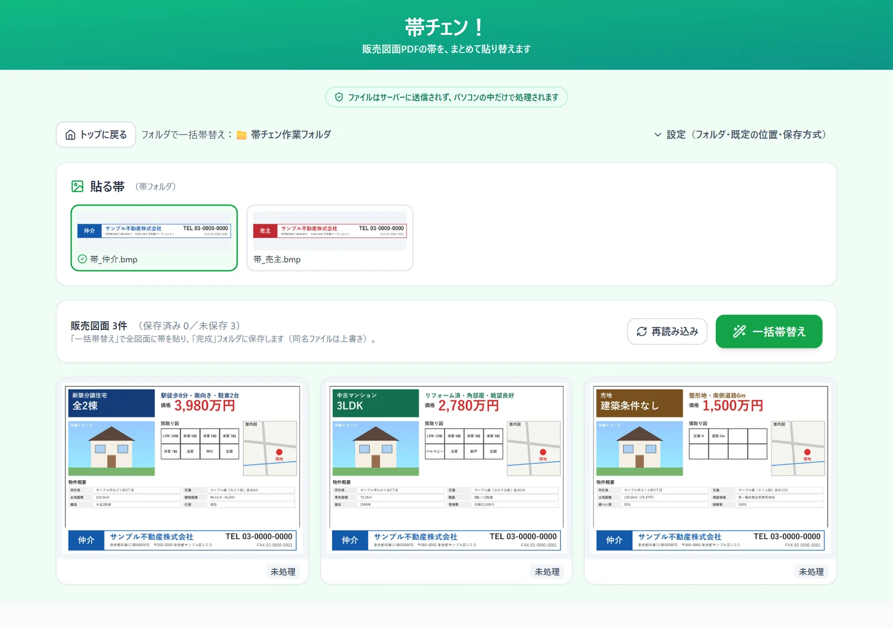Click the green check icon beside 帯_仲介.bmp
This screenshot has width=893, height=628.
coord(82,259)
